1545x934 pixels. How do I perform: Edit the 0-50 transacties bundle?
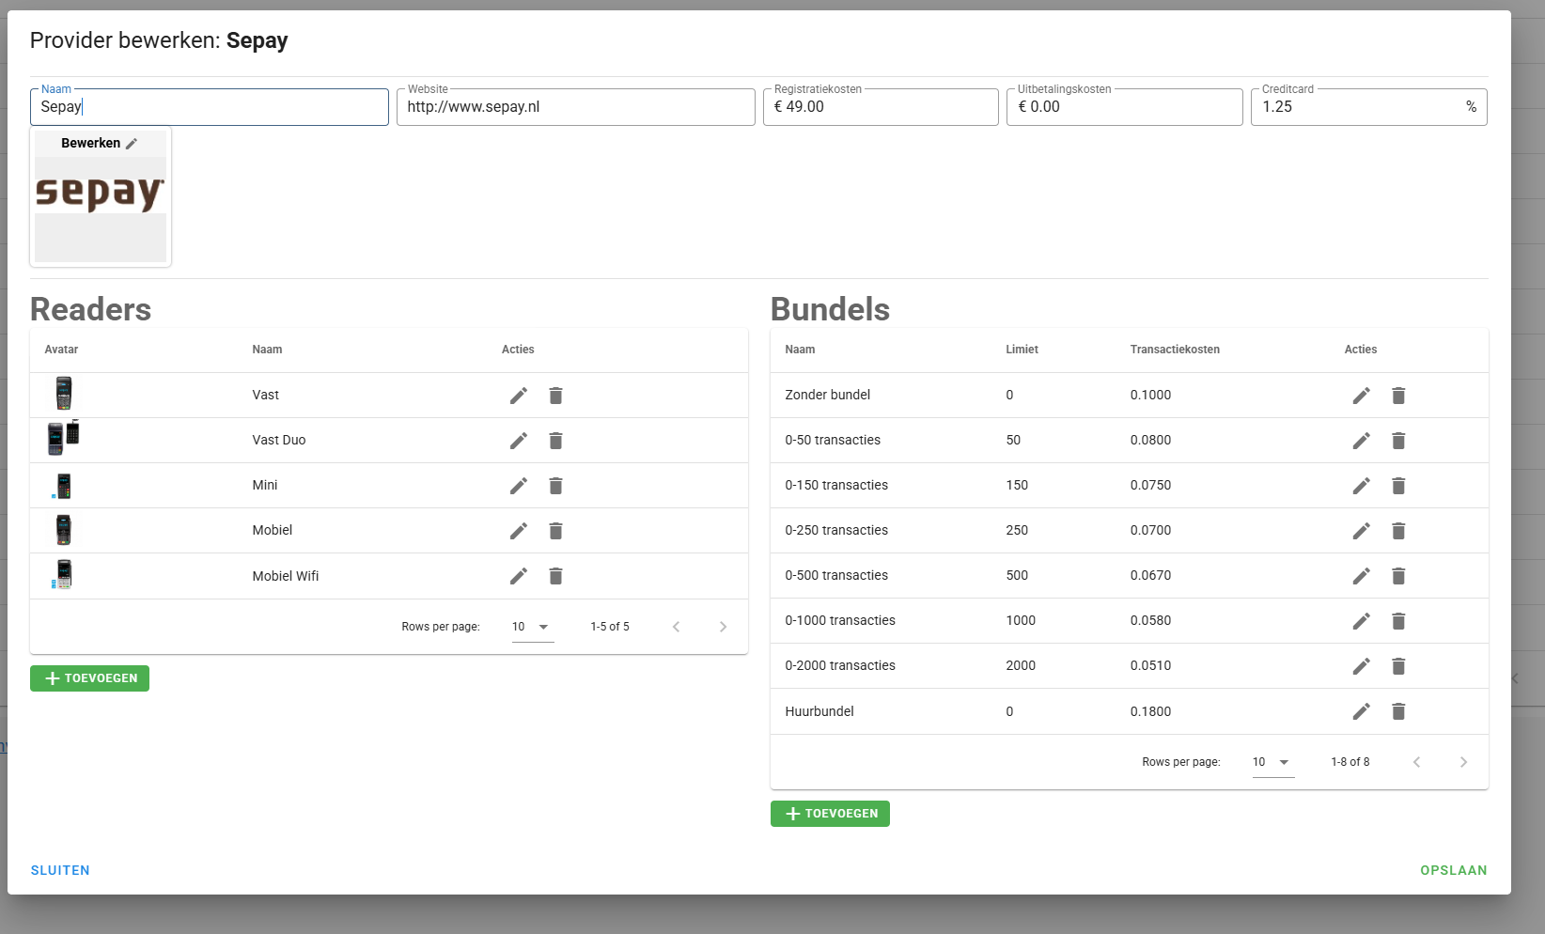click(x=1362, y=441)
